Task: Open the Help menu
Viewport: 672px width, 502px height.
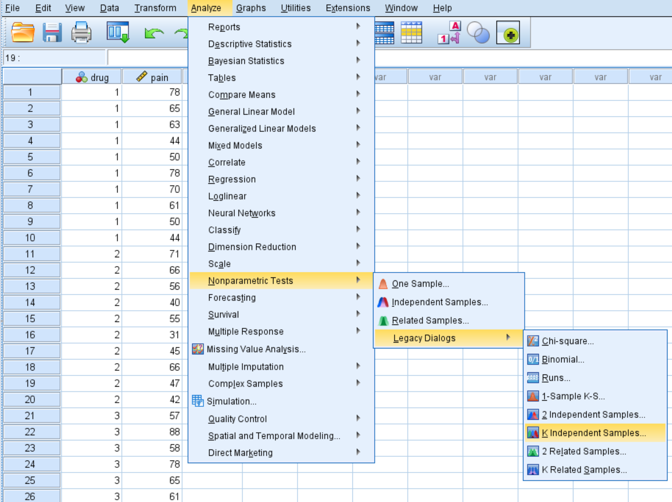Action: click(x=442, y=8)
